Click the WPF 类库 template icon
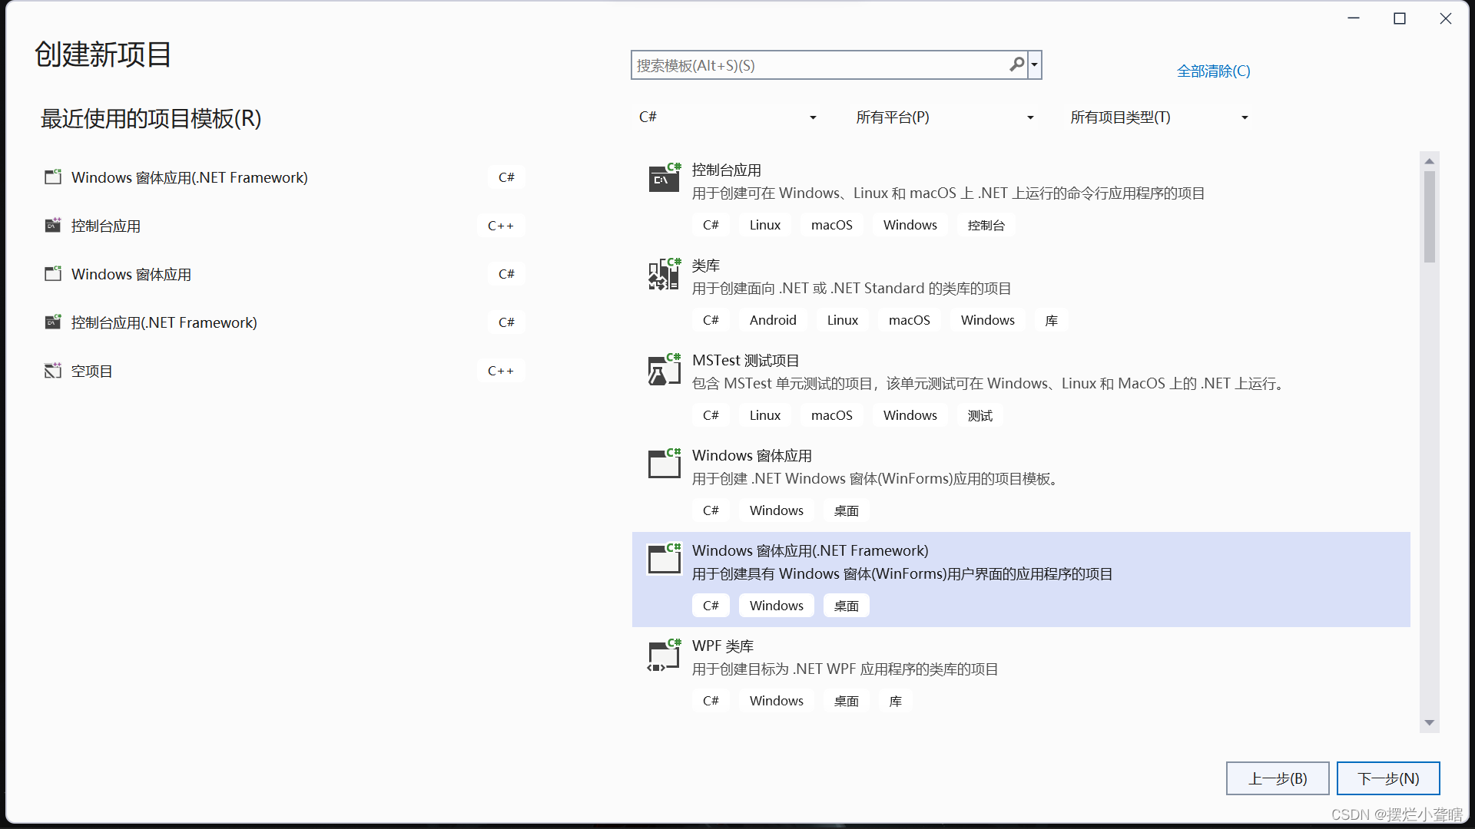This screenshot has height=829, width=1475. click(x=664, y=655)
